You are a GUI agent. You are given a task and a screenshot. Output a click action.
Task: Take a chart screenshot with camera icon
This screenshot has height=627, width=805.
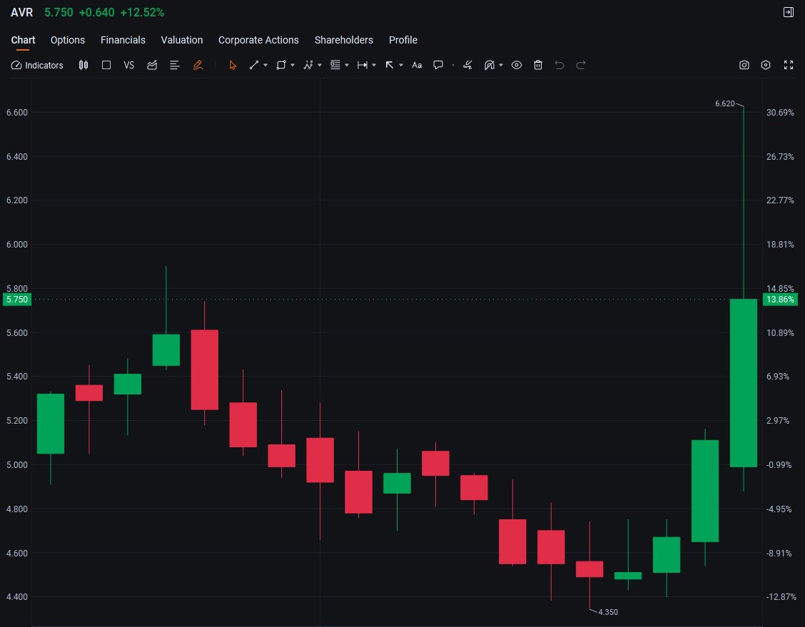(744, 65)
